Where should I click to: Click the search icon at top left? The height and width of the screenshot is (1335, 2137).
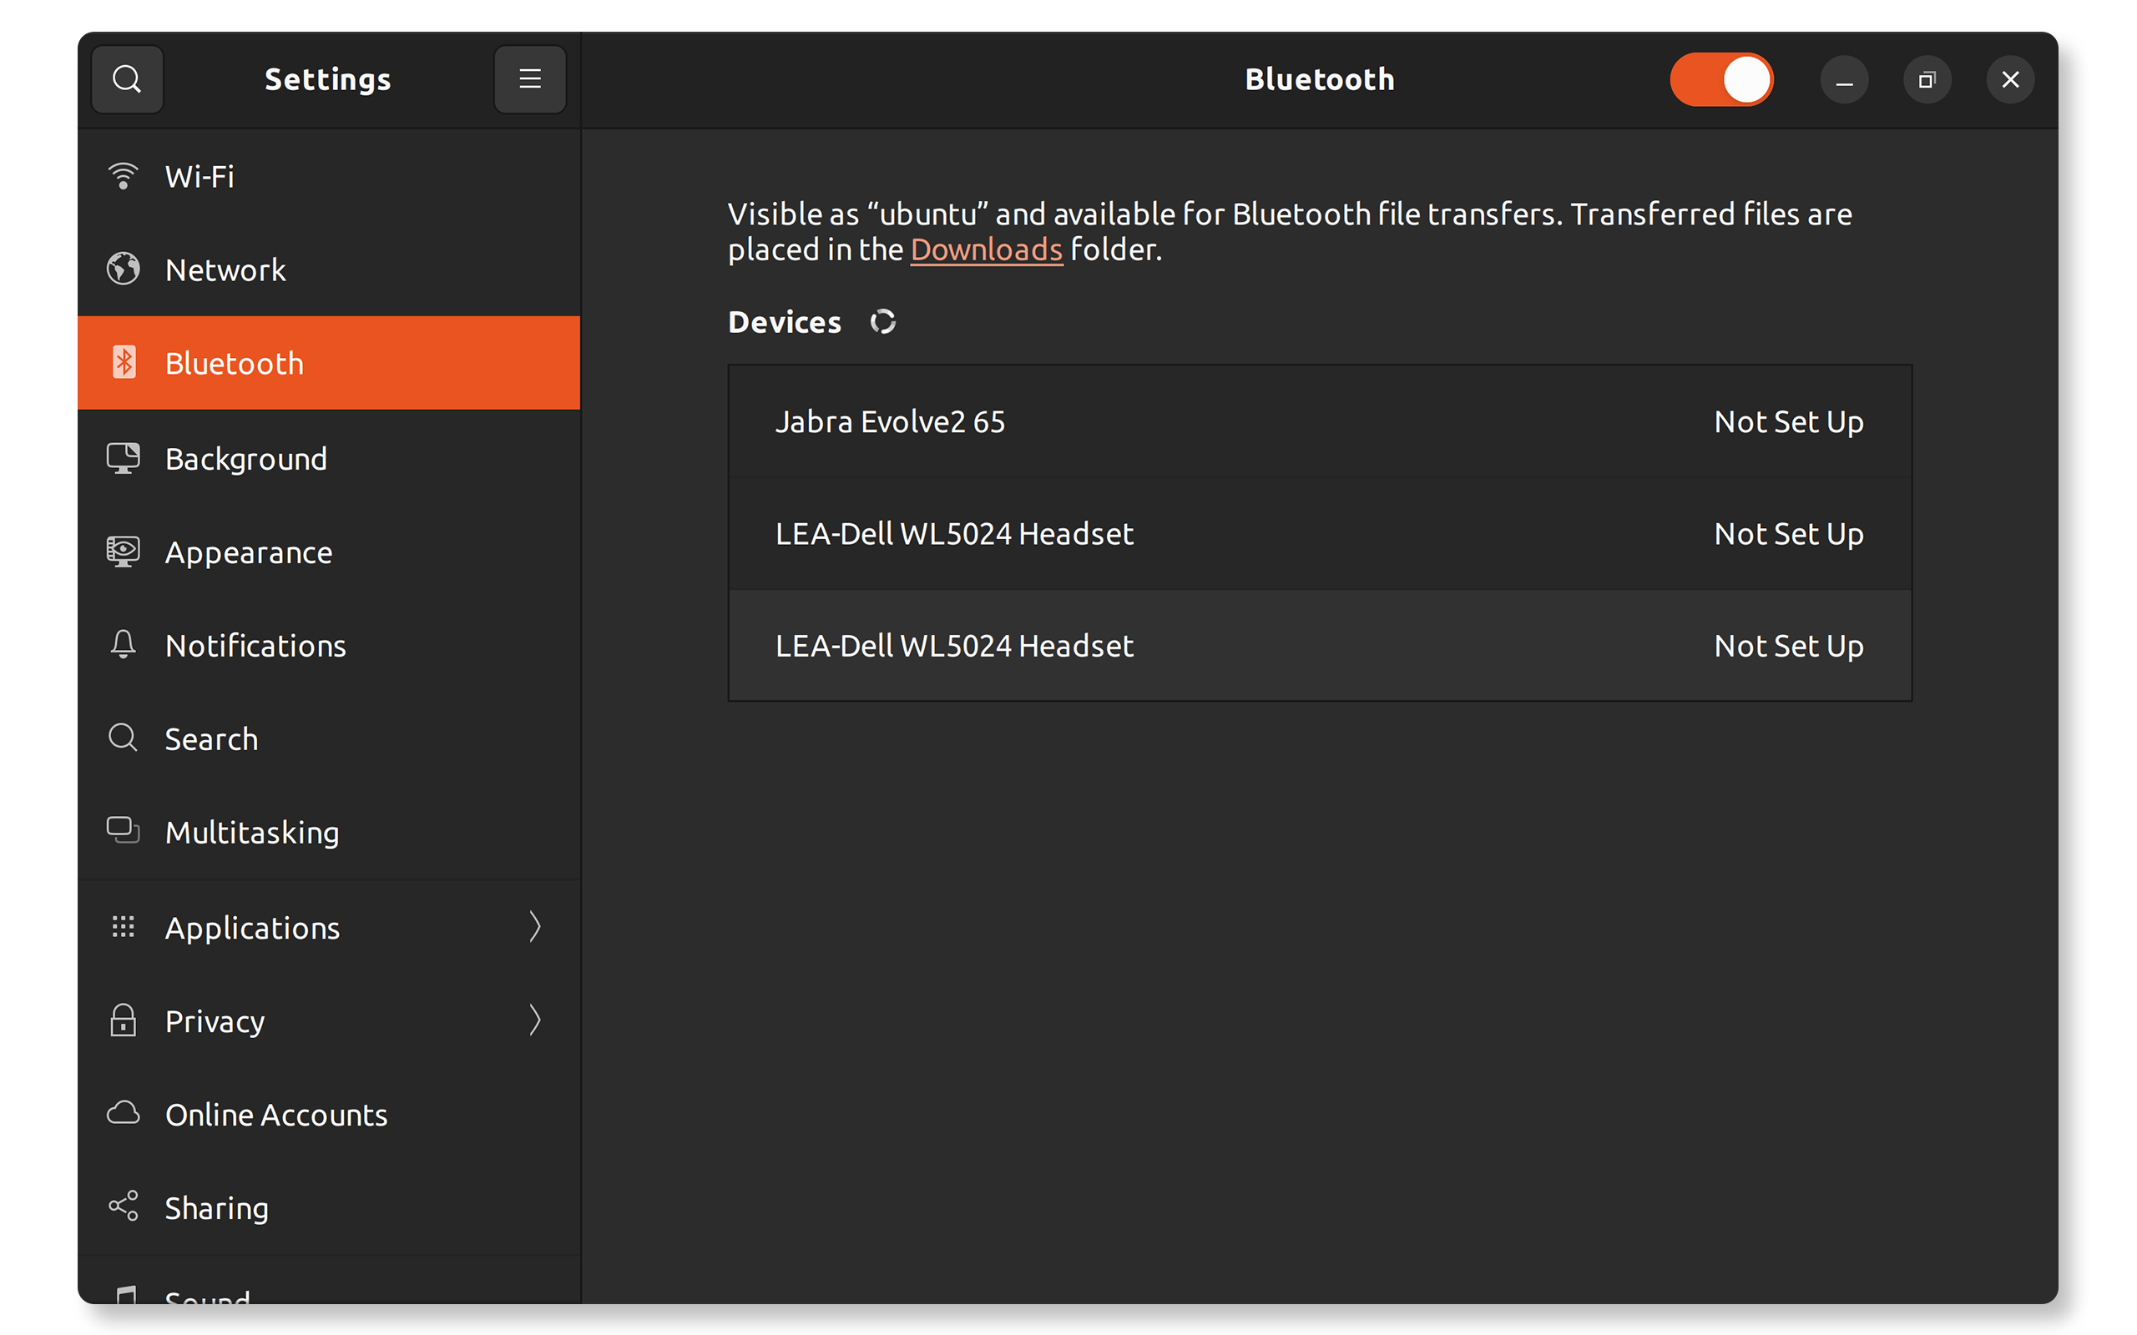pos(129,78)
